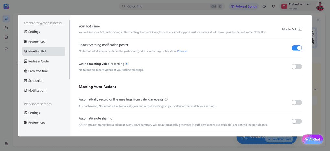This screenshot has height=151, width=330.
Task: Open workspace Preferences under Workspace settings
Action: tap(44, 122)
